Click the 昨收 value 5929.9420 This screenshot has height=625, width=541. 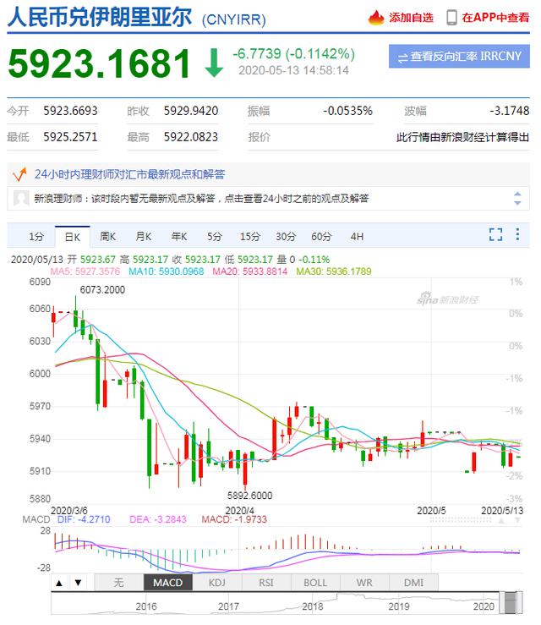[x=191, y=111]
